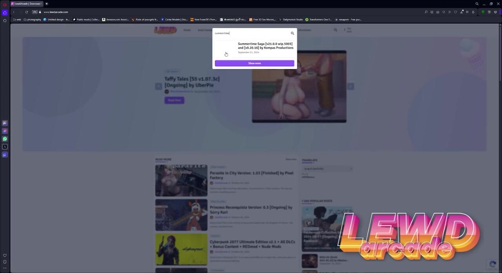This screenshot has width=502, height=273.
Task: View site security lock info
Action: click(x=40, y=12)
